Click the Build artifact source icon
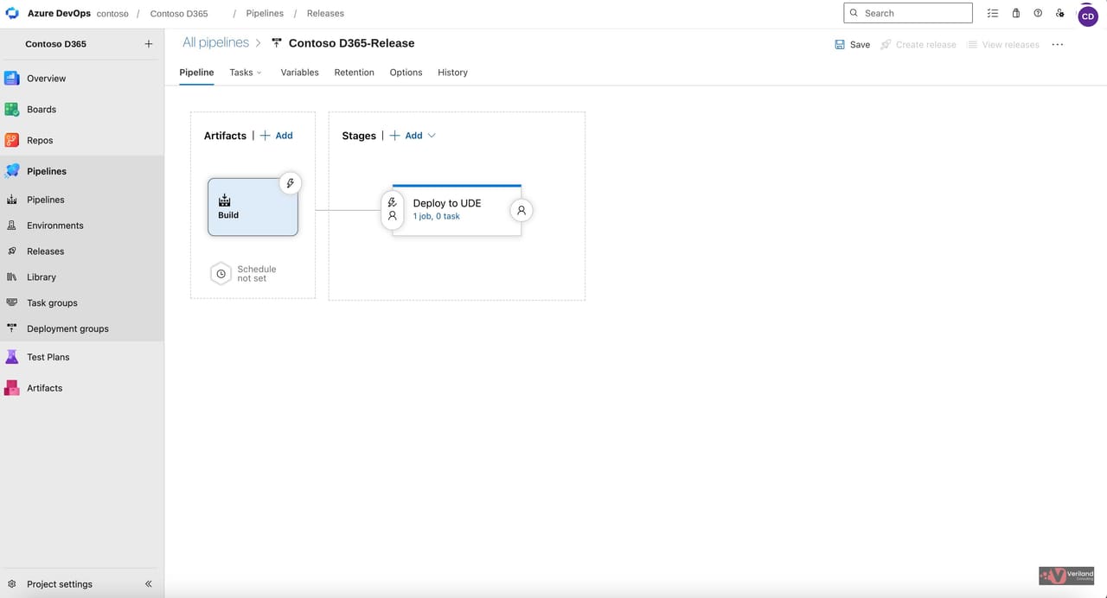The image size is (1107, 598). (x=225, y=200)
